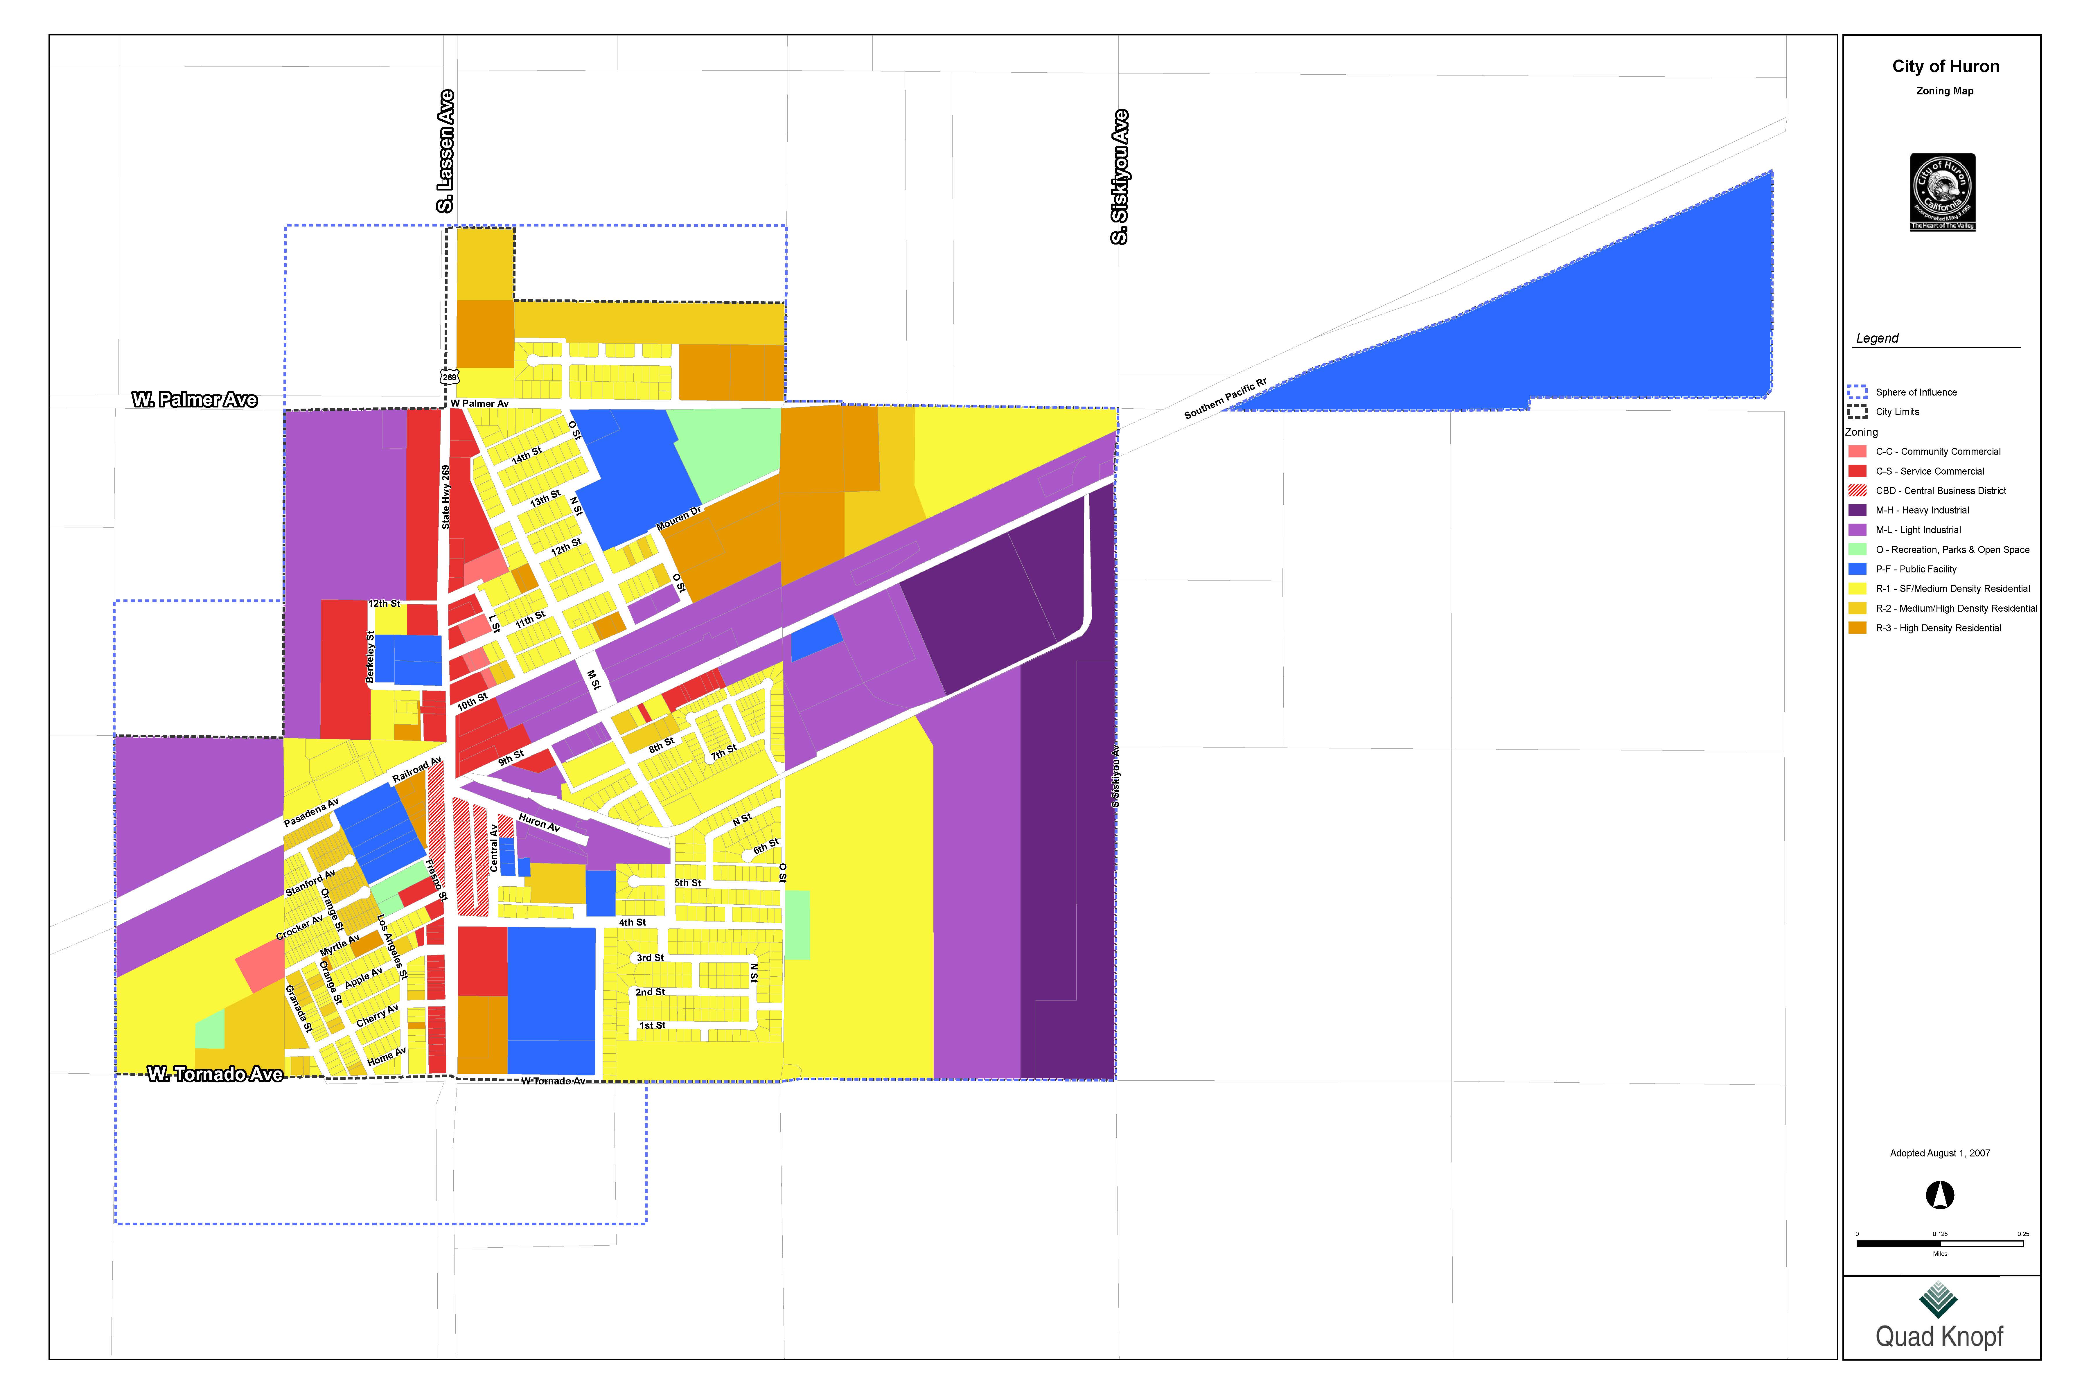Viewport: 2091px width, 1394px height.
Task: Click the R-2 legend swatch
Action: coord(1857,608)
